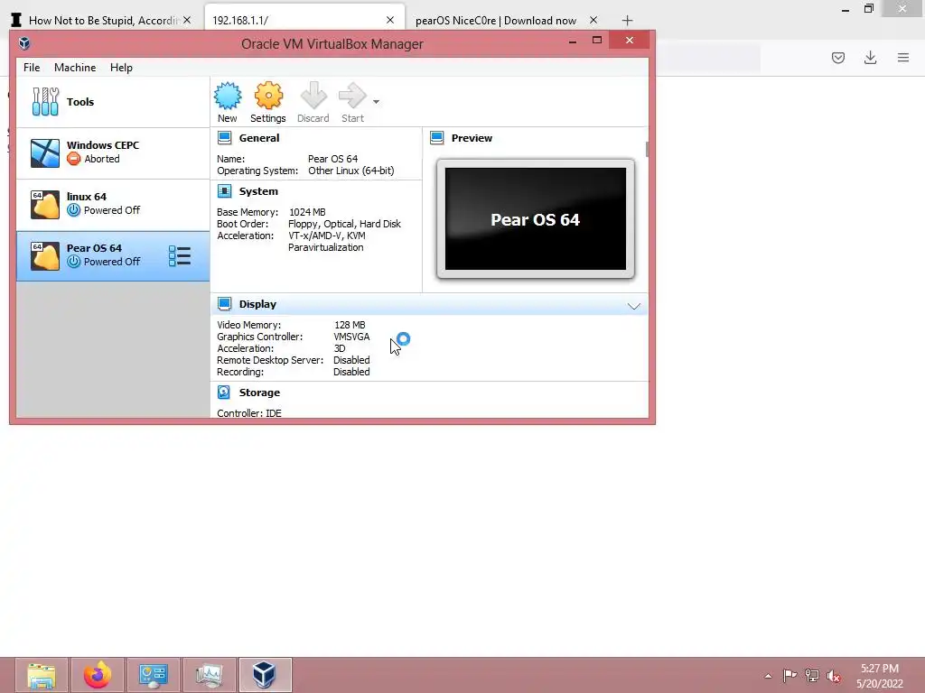Click the muted volume tray icon

pyautogui.click(x=834, y=676)
